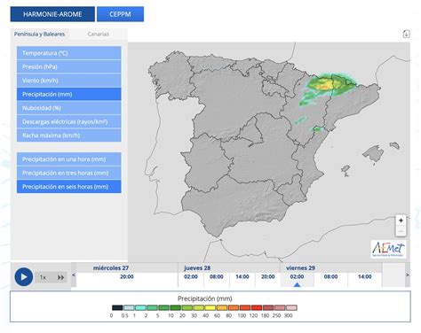
Task: Zoom out on the map with minus
Action: (x=401, y=231)
